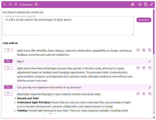
Task: Delete the widget with trash icon
Action: coord(133,5)
